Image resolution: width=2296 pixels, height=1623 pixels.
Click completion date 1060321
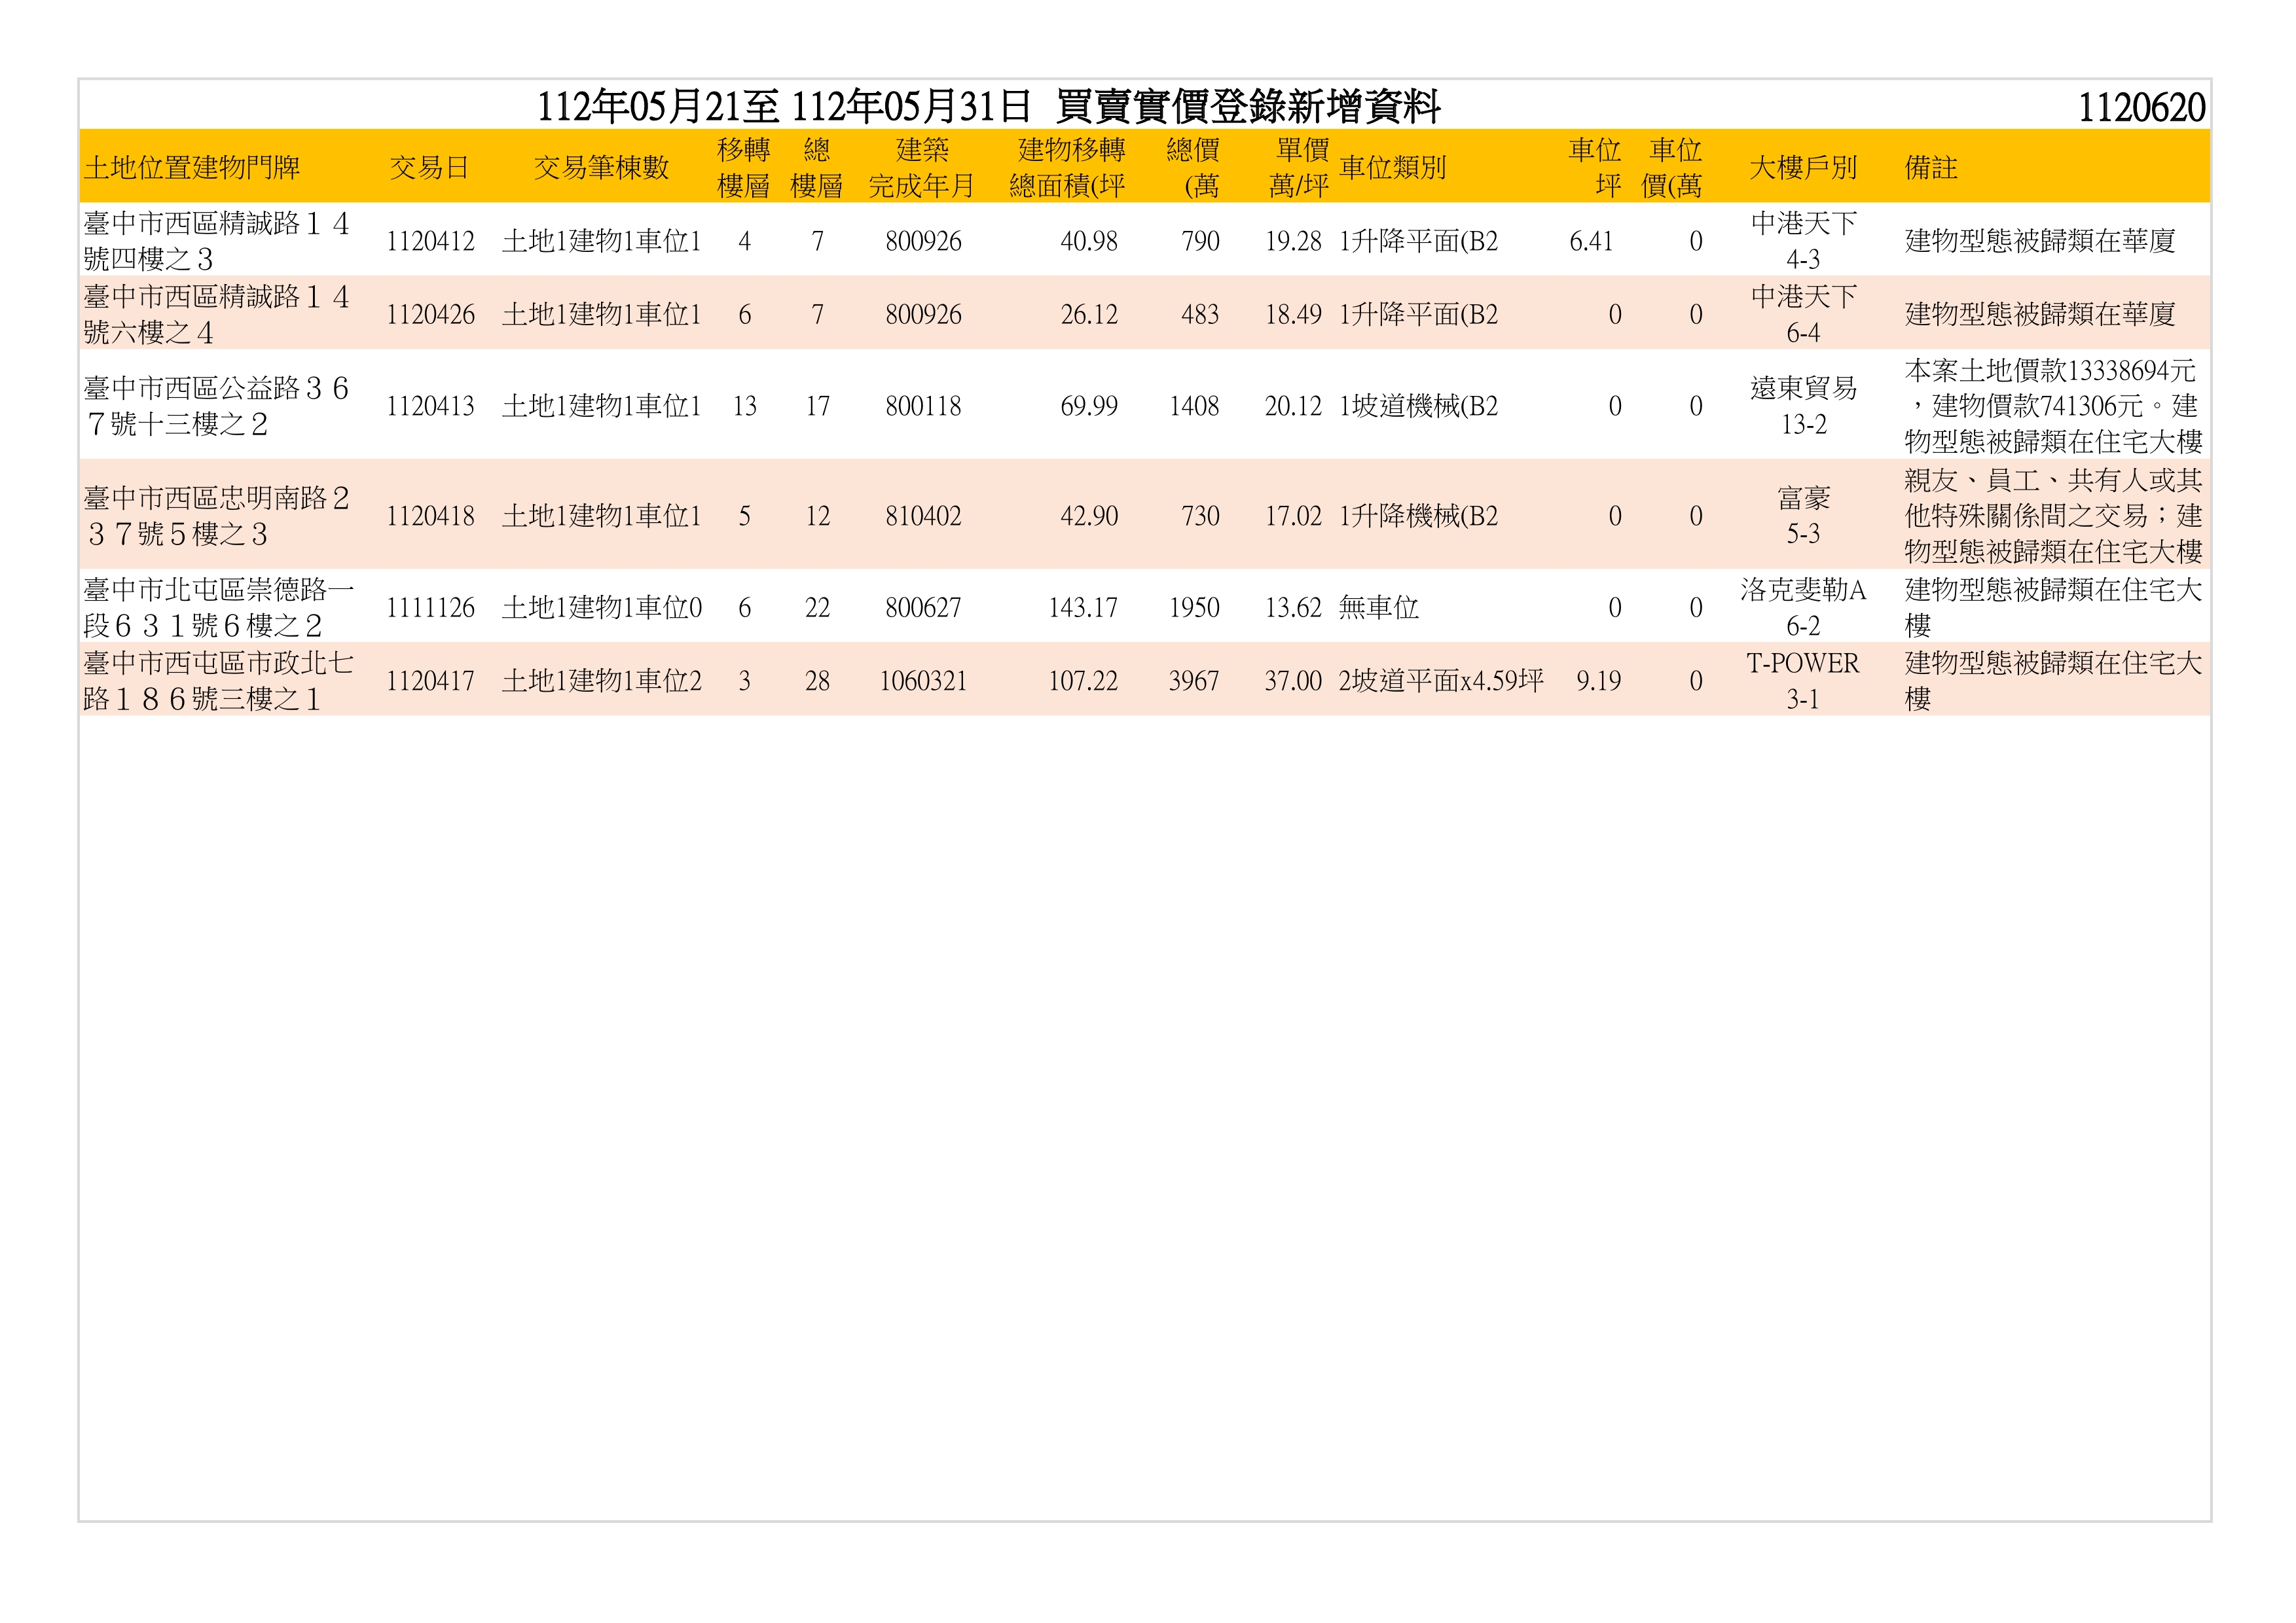(923, 681)
